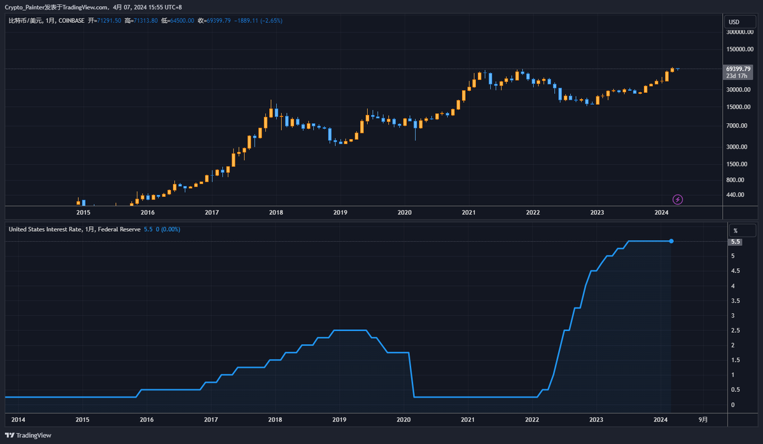763x444 pixels.
Task: Click the 9月 label on the bottom axis
Action: 703,420
